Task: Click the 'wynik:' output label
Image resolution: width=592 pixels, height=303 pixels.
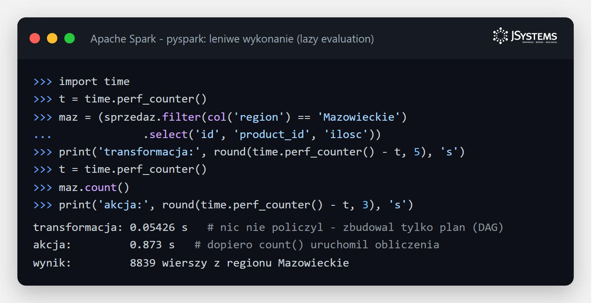Action: point(52,263)
